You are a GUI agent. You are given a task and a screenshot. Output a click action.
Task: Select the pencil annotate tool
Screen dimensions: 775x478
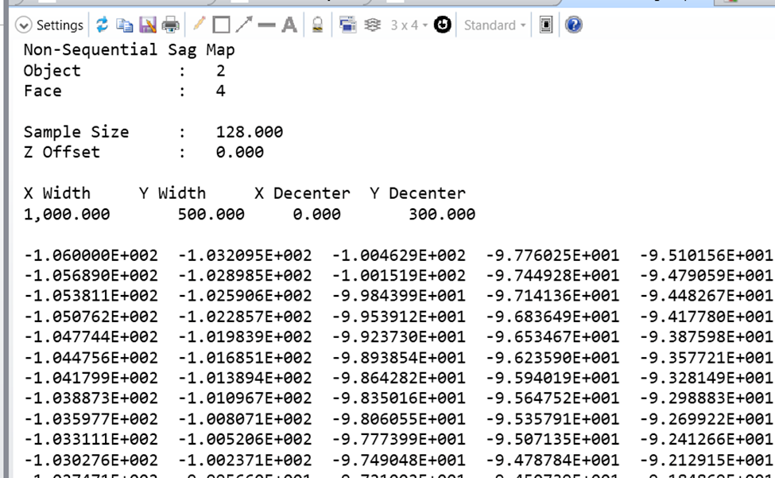tap(199, 25)
